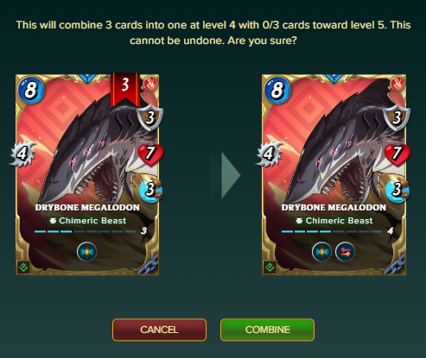Click the first ability icon on right card
This screenshot has width=426, height=358.
tap(321, 252)
